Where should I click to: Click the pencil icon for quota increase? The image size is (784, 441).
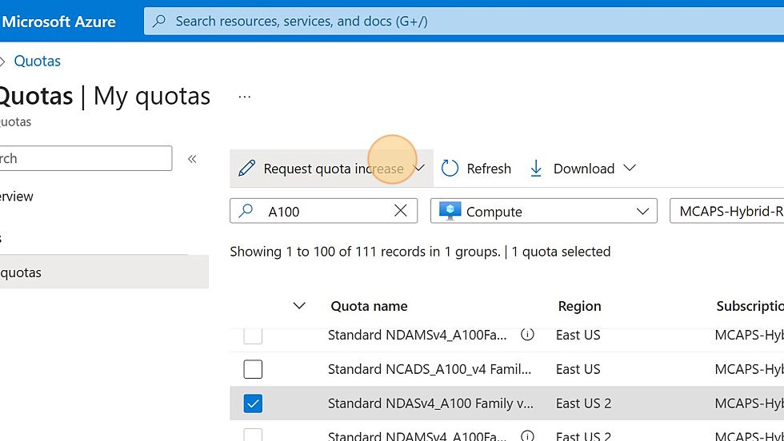pyautogui.click(x=247, y=169)
